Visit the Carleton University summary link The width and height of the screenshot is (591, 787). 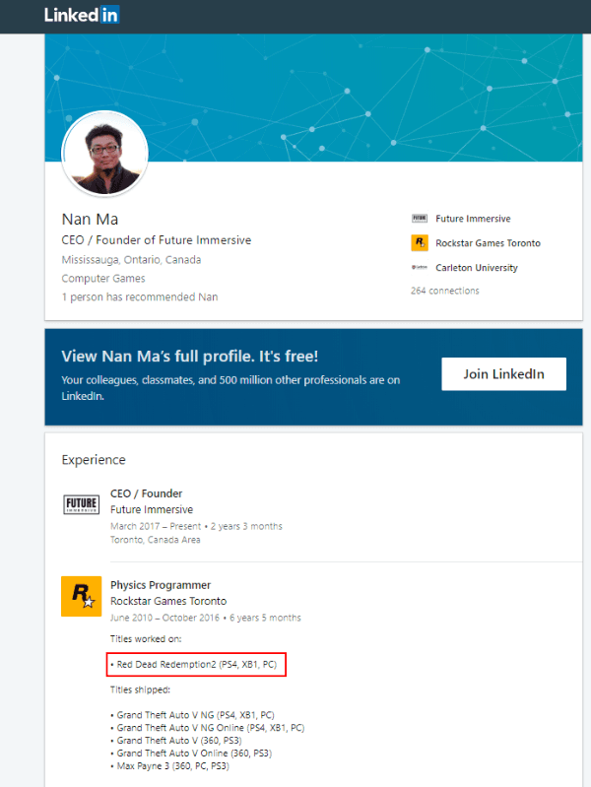point(477,268)
